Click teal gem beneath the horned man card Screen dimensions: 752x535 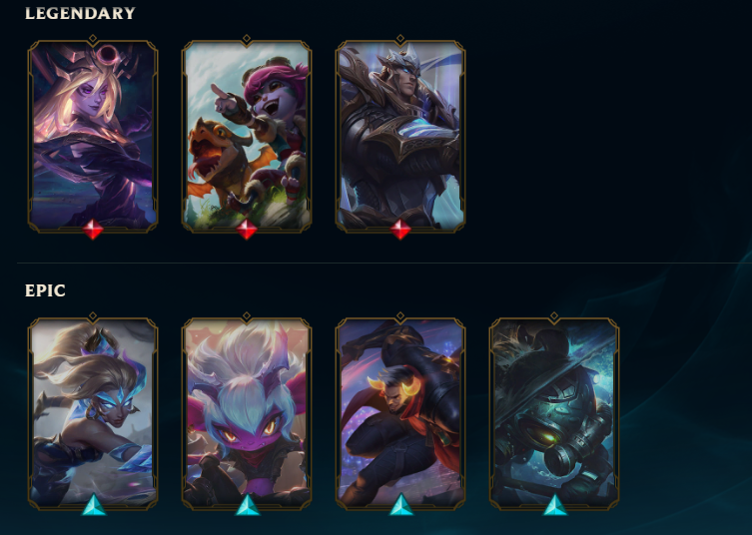[401, 506]
